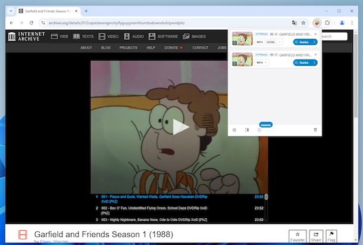
Task: Click the ABOUT link
Action: click(86, 48)
